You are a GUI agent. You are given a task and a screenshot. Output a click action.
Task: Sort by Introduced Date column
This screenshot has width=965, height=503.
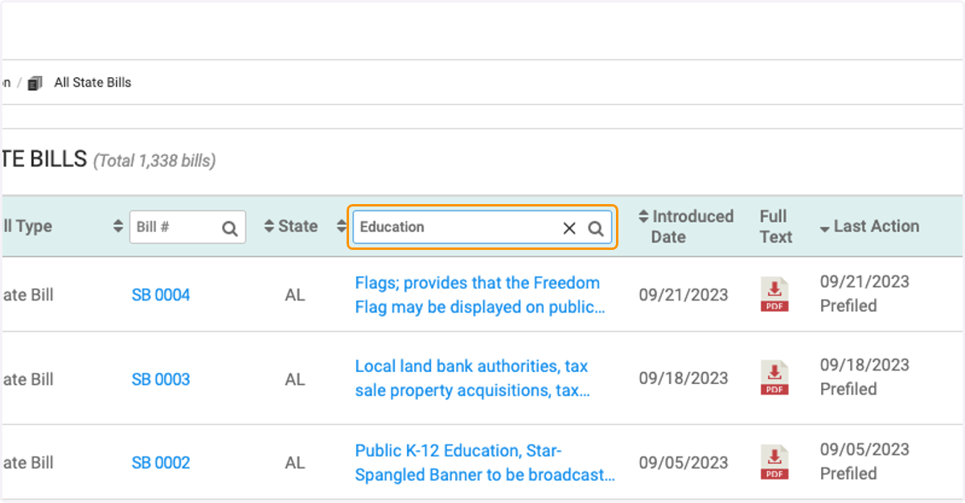pyautogui.click(x=686, y=227)
